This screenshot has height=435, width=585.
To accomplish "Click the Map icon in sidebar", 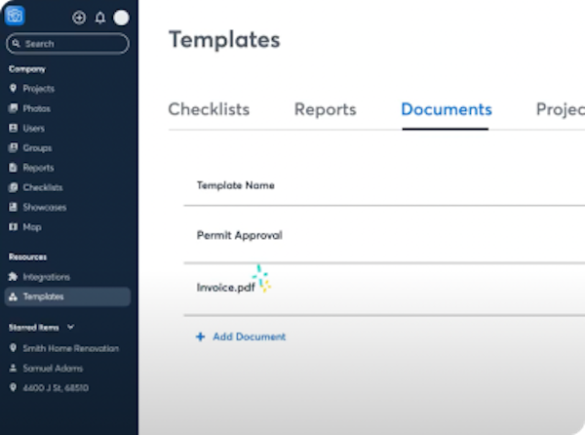I will [13, 227].
